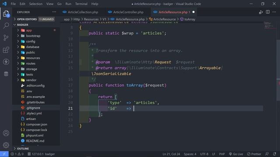This screenshot has width=280, height=157.
Task: Open the database activity bar view
Action: (6, 74)
